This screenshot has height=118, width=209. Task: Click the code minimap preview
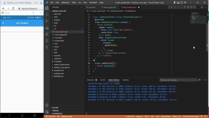point(198,18)
